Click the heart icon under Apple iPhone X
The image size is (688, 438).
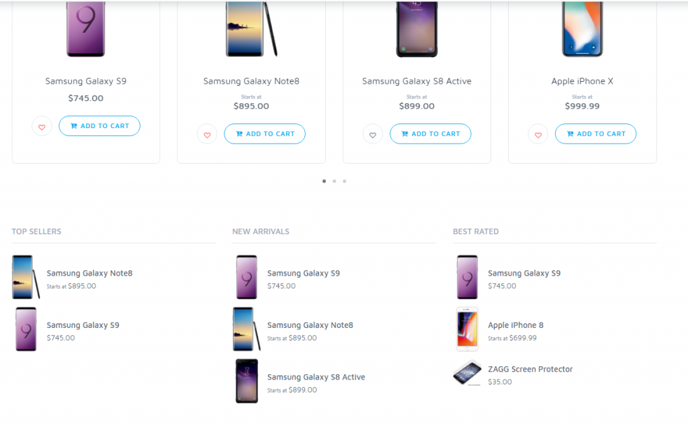tap(538, 134)
